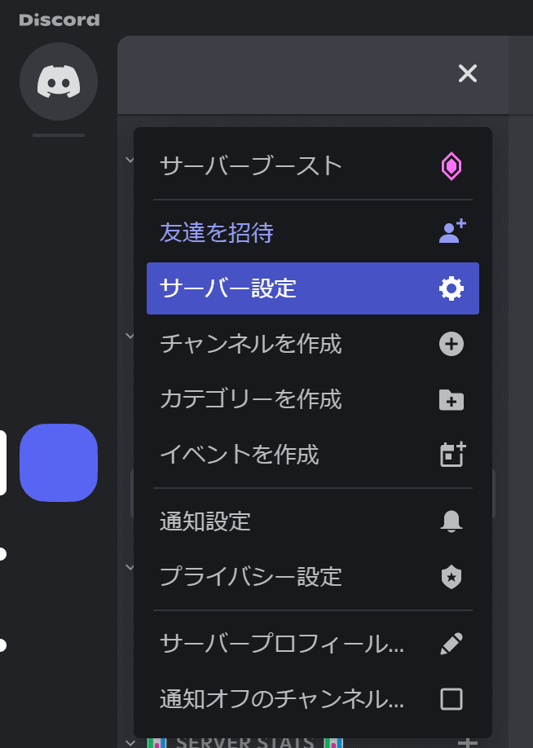This screenshot has width=533, height=748.
Task: Toggle the hide muted channels checkbox
Action: [x=451, y=699]
